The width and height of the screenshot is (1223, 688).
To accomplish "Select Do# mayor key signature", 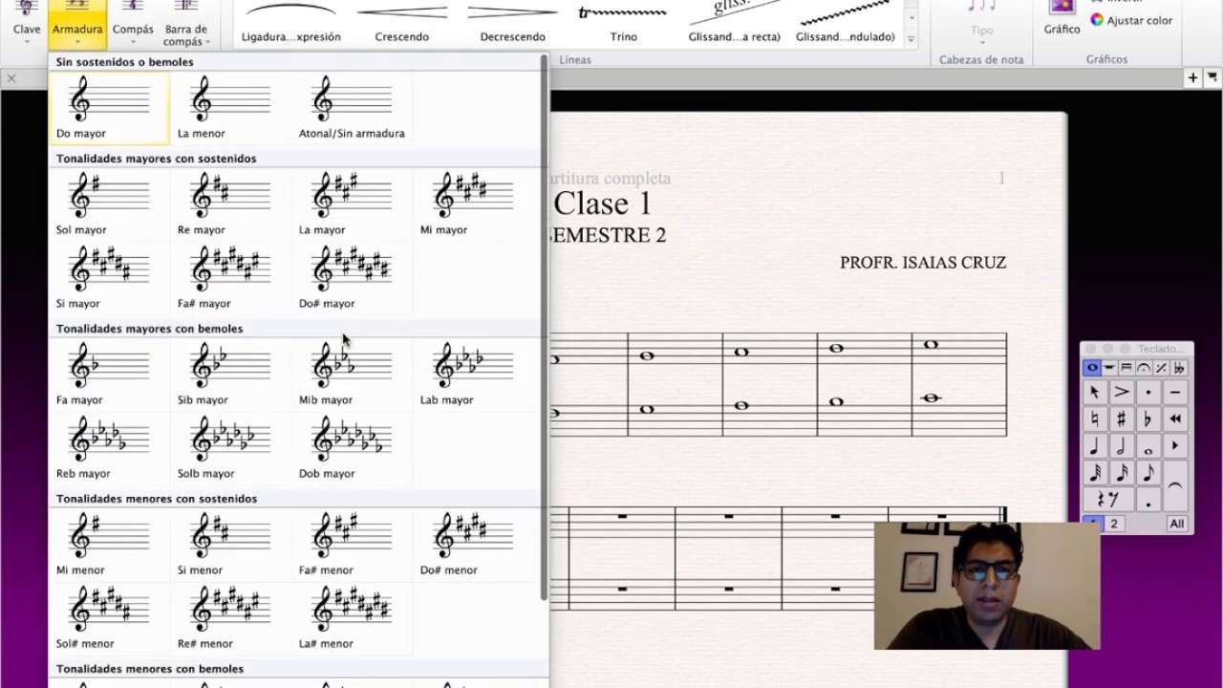I will click(x=352, y=278).
